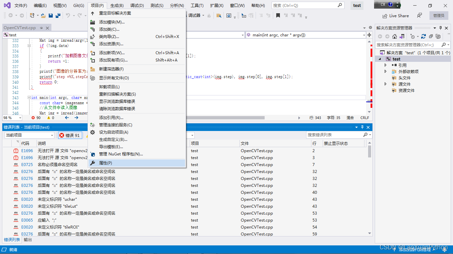Choose 添加新项(W)... menu entry

(x=137, y=53)
